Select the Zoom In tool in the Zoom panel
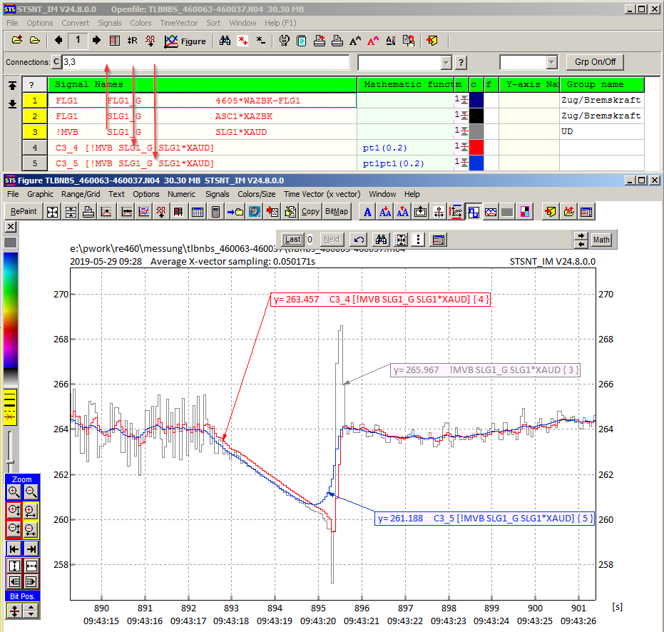 [x=15, y=493]
